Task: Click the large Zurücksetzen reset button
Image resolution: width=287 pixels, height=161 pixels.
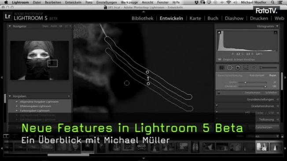Action: [x=264, y=127]
